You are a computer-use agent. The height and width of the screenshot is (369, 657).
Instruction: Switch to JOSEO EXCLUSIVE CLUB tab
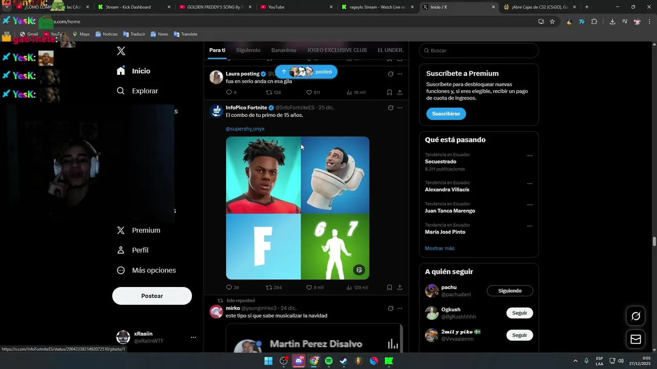[337, 50]
